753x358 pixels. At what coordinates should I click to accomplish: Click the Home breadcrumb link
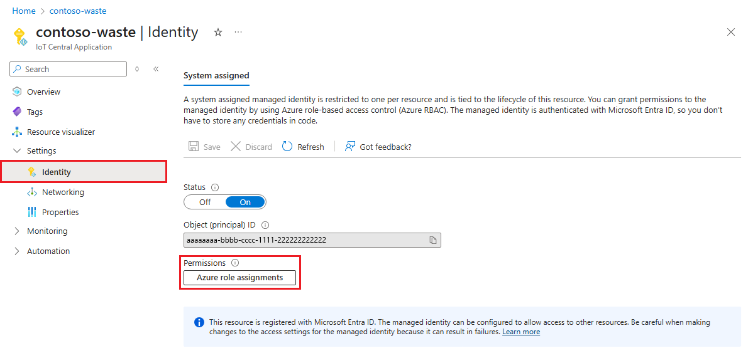(x=24, y=11)
